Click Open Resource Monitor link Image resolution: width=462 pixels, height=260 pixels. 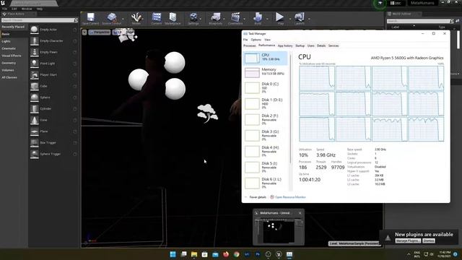(290, 197)
